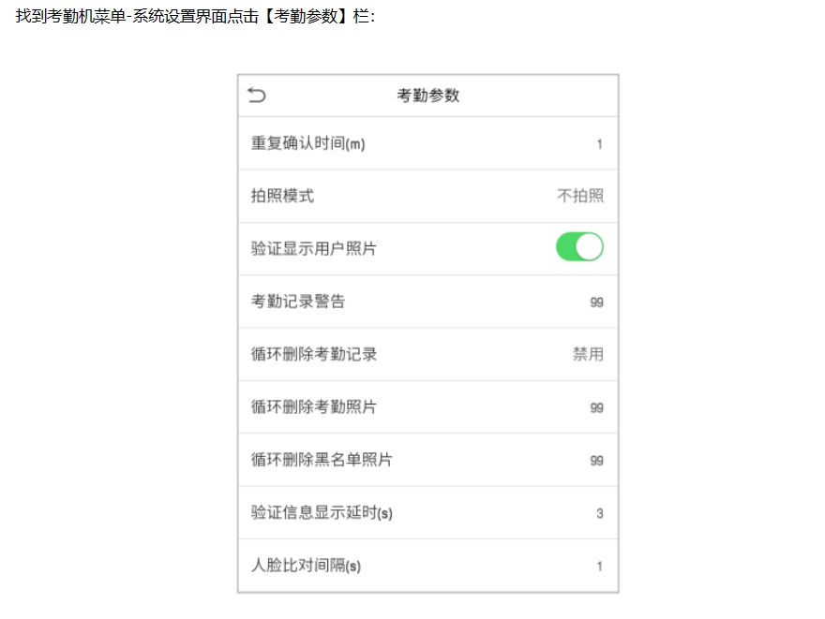Open the 验证信息显示延时(s) setting
The height and width of the screenshot is (619, 825).
[x=427, y=513]
